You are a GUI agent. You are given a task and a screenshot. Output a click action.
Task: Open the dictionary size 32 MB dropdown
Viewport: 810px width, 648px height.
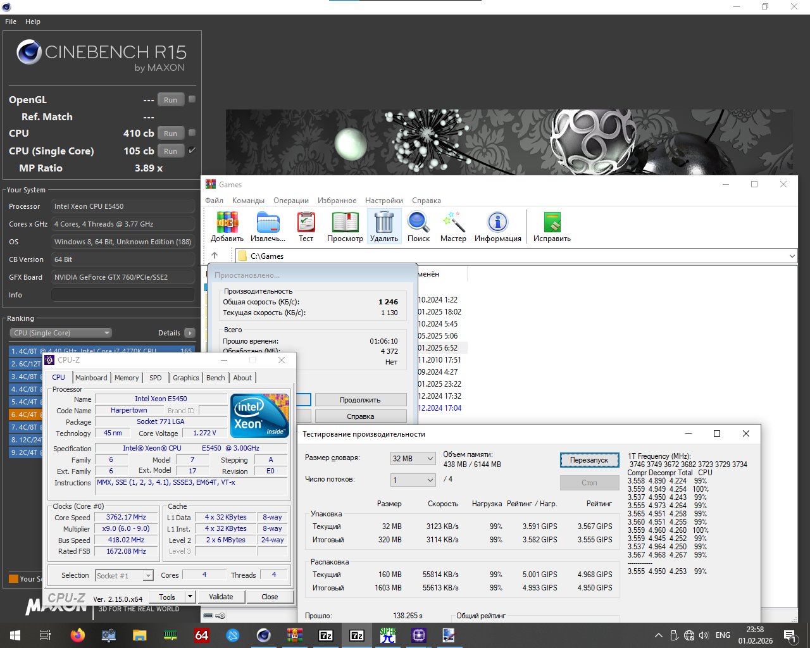(x=413, y=459)
